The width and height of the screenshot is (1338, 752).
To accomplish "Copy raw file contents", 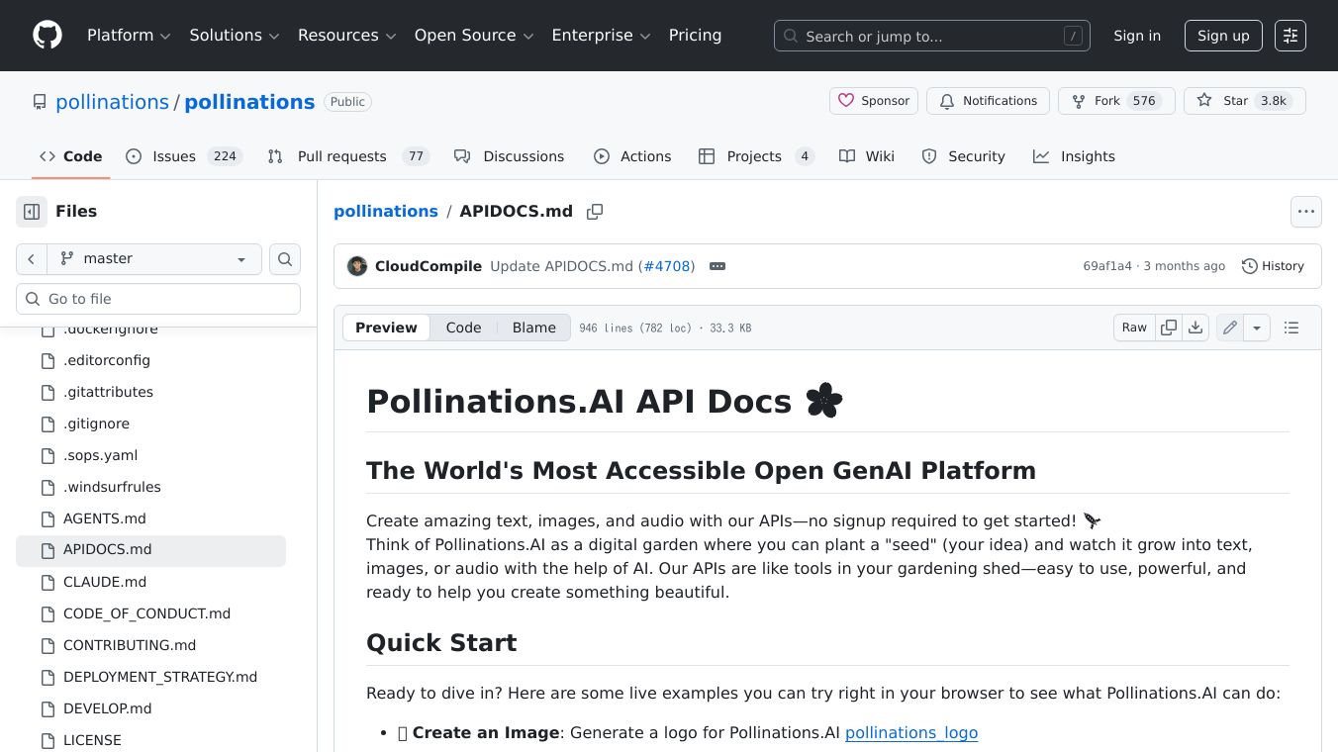I will [1169, 328].
